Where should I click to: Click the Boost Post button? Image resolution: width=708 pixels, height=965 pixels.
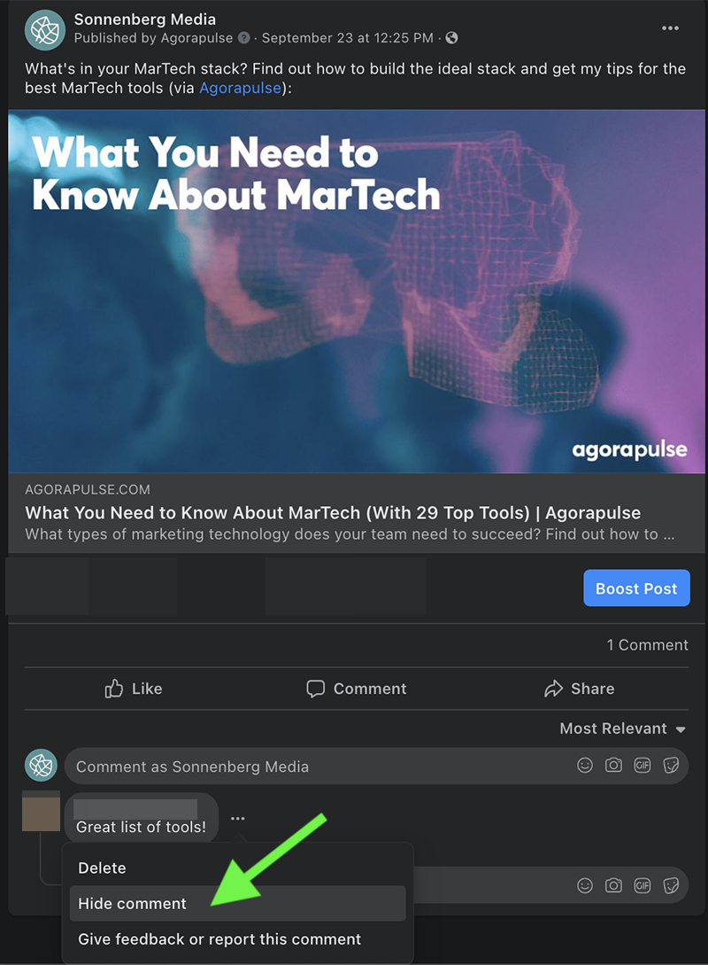[x=636, y=588]
